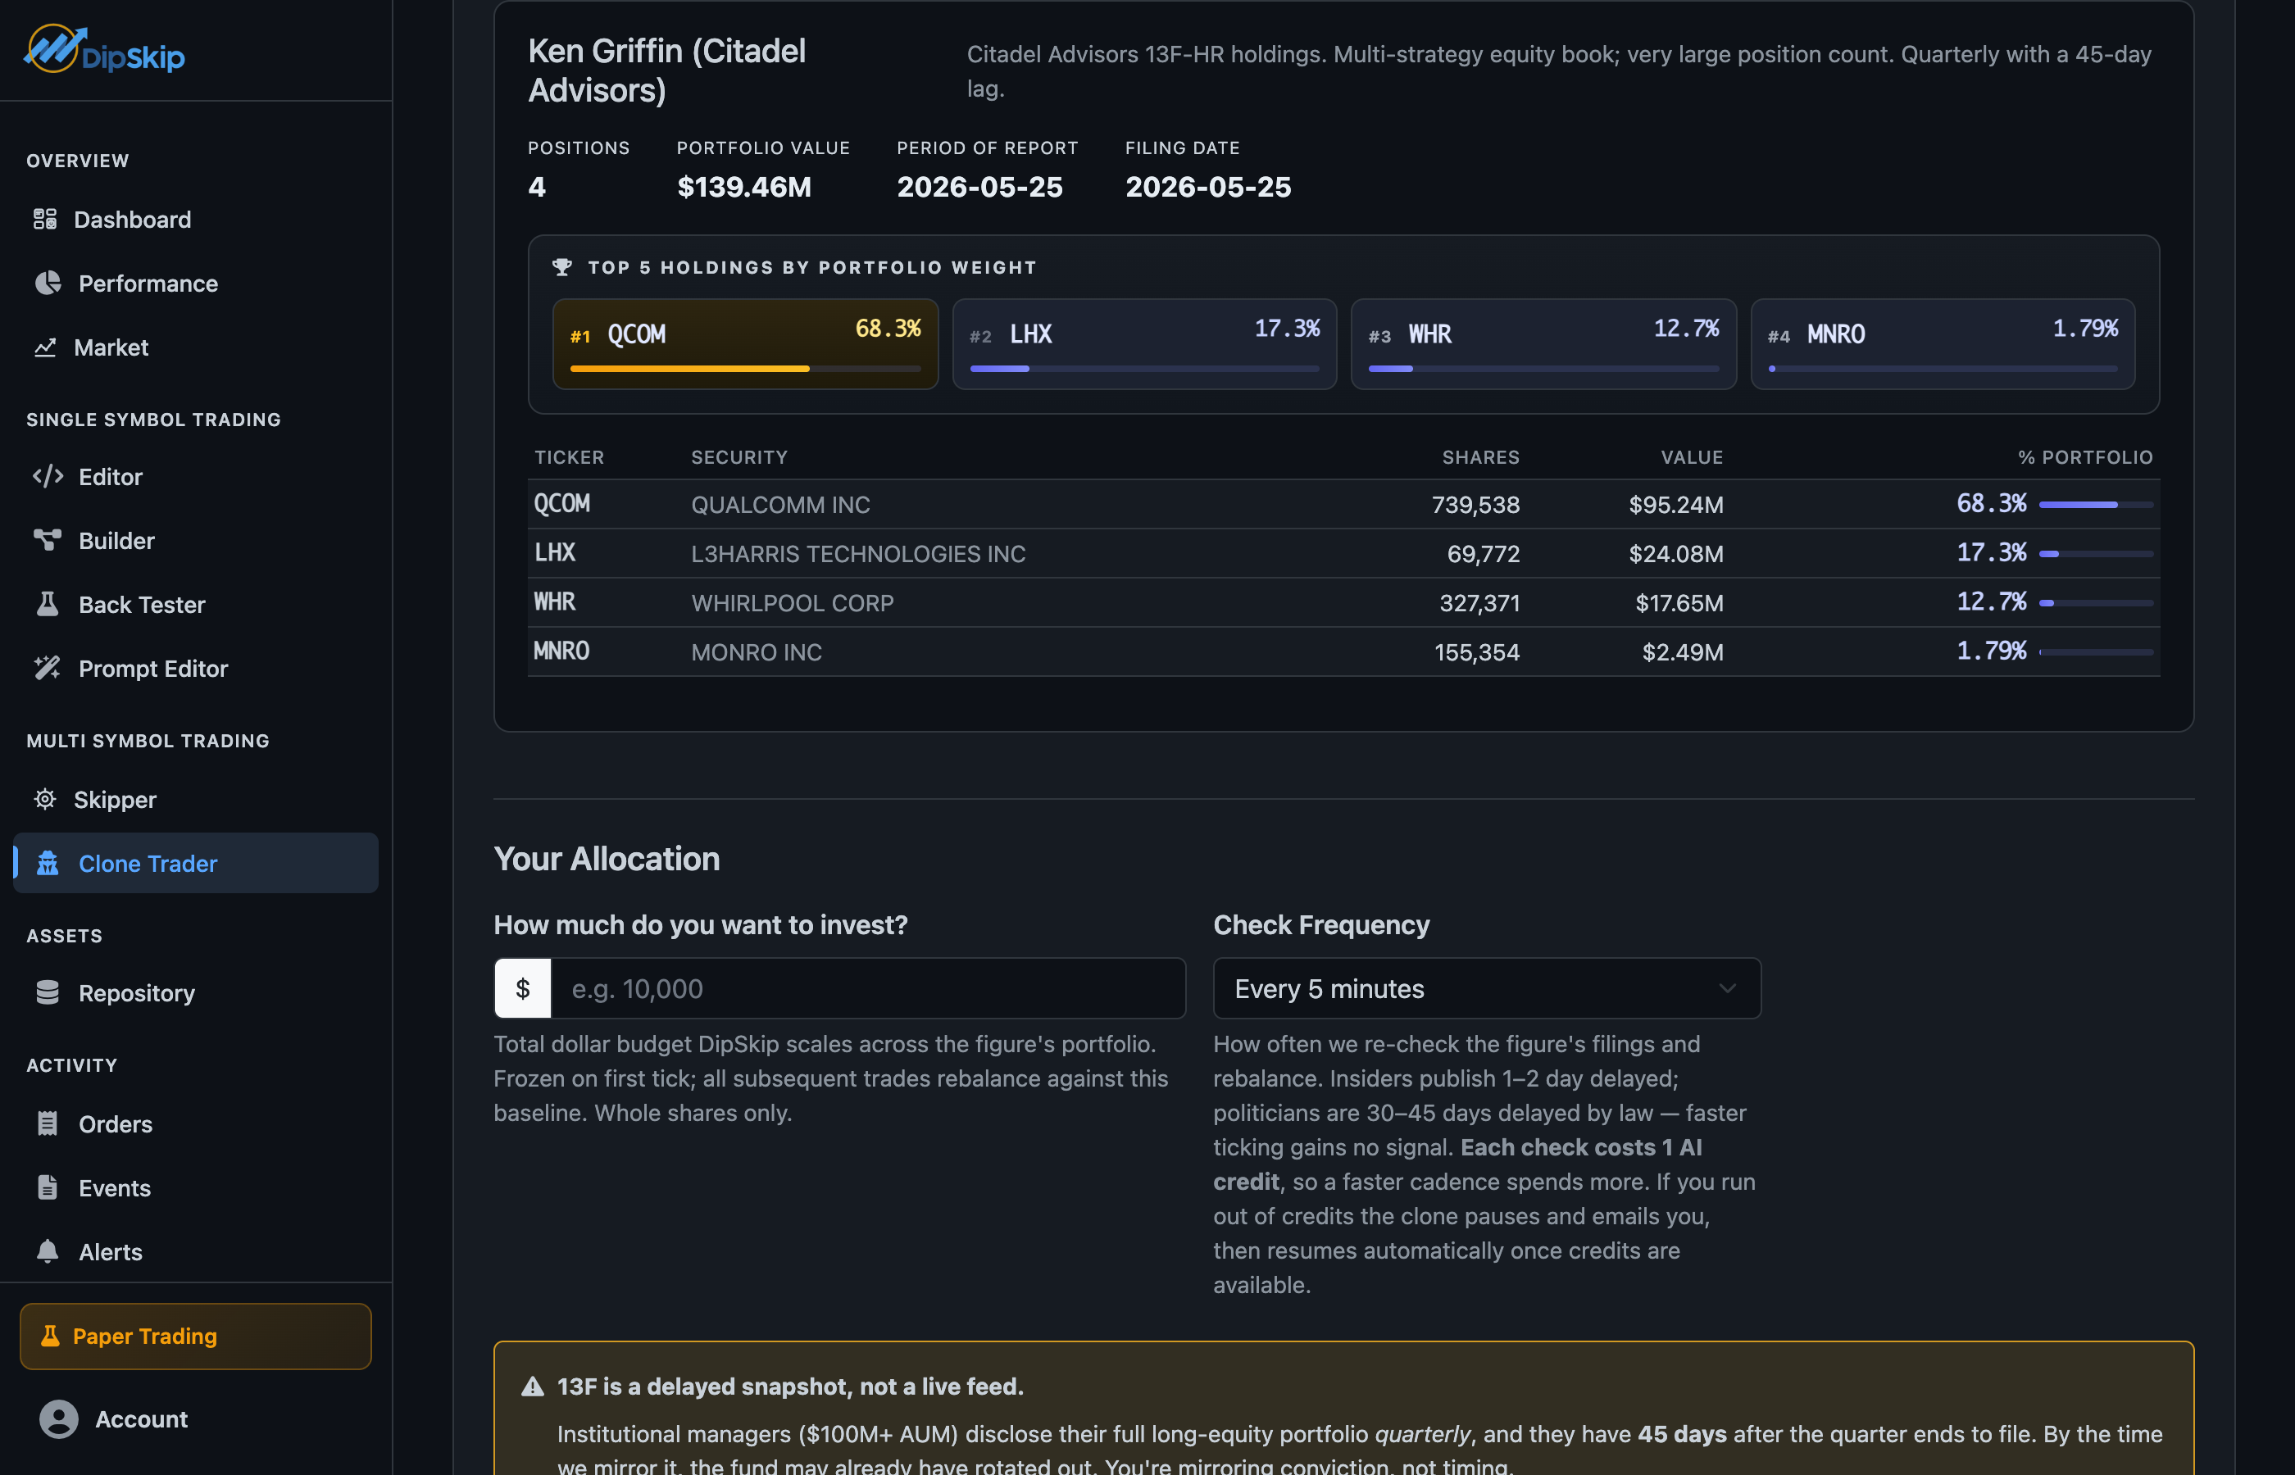Click the Orders receipt icon

tap(48, 1123)
